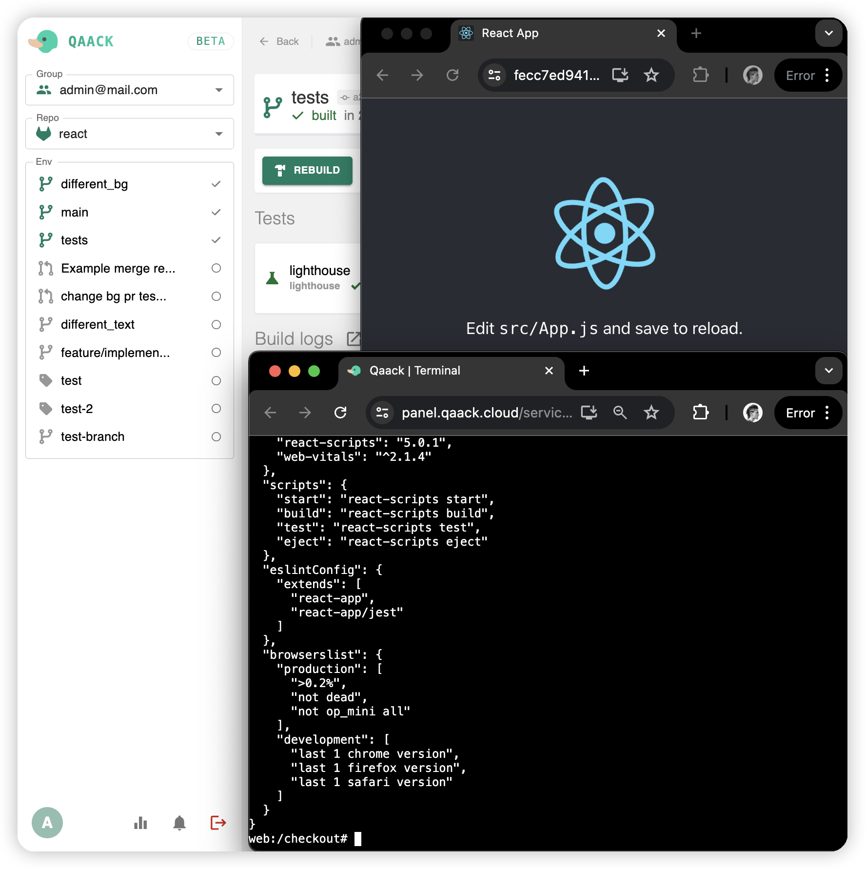This screenshot has width=865, height=869.
Task: Open the notifications bell icon
Action: tap(179, 823)
